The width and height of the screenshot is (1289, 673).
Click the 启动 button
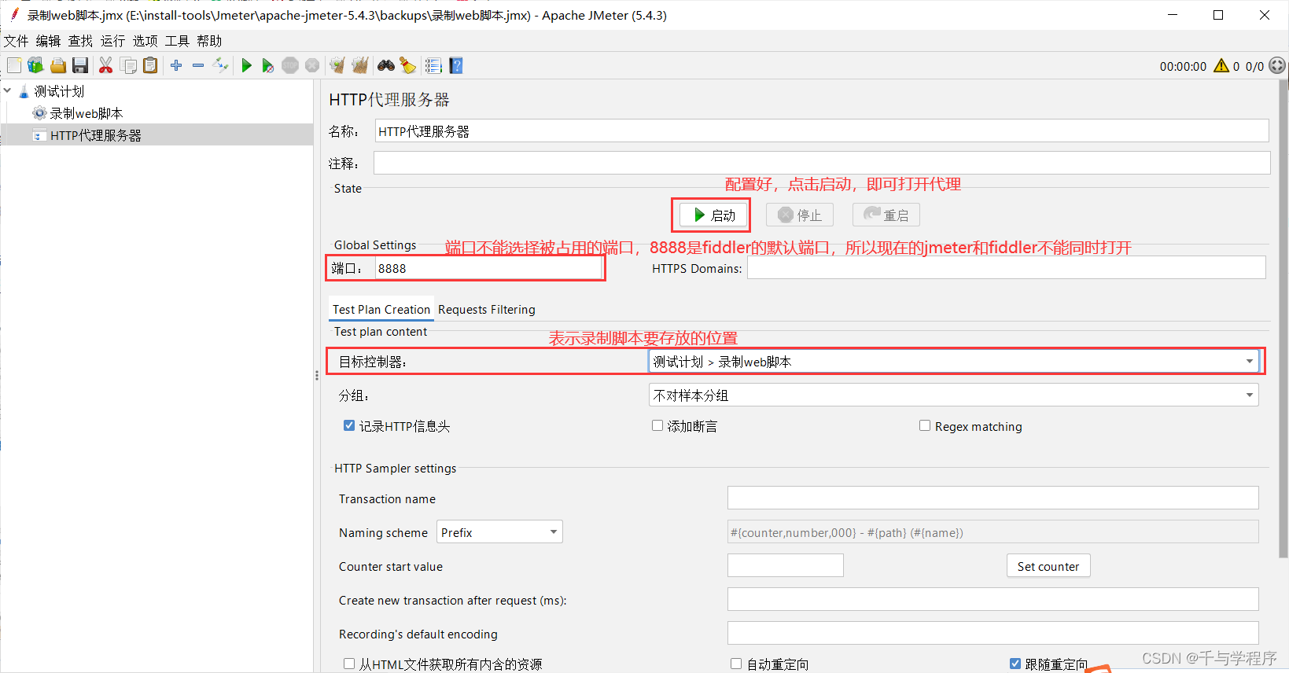[714, 215]
